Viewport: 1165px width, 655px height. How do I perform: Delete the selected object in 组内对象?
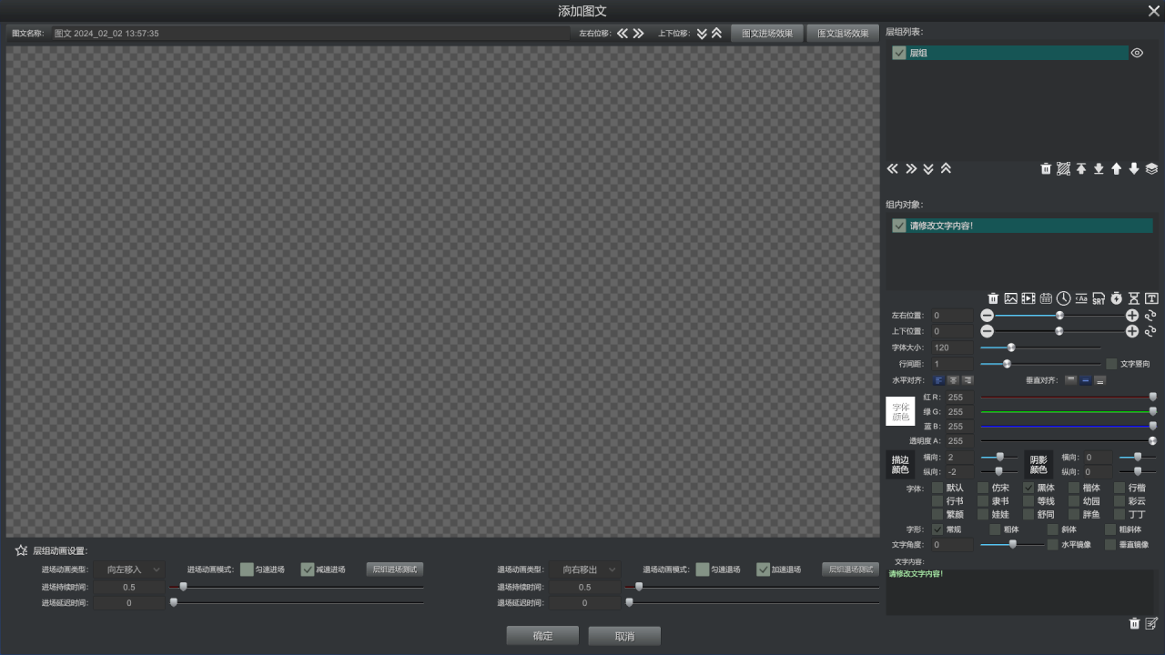click(x=993, y=298)
